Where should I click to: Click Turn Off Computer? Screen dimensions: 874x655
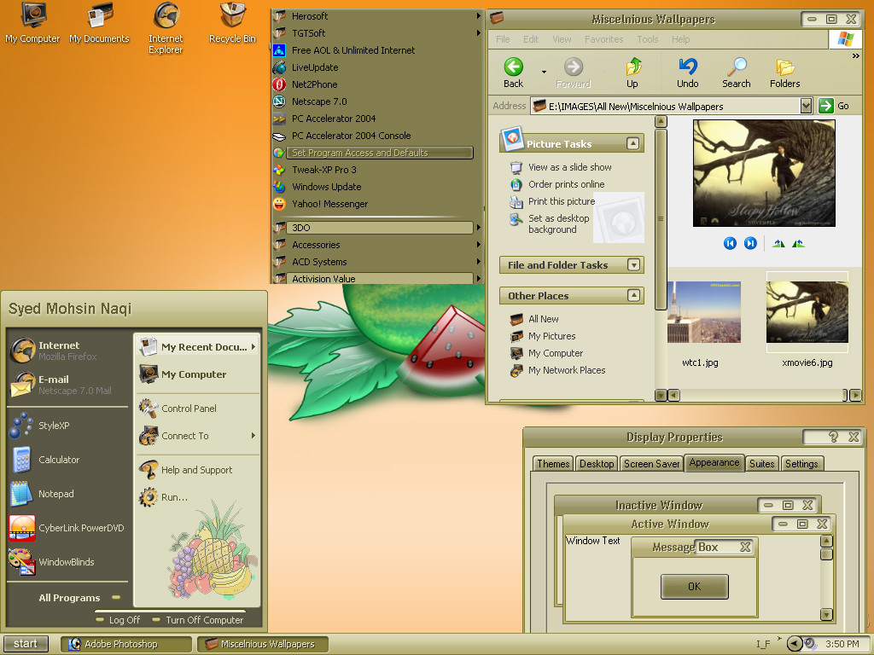pos(198,620)
